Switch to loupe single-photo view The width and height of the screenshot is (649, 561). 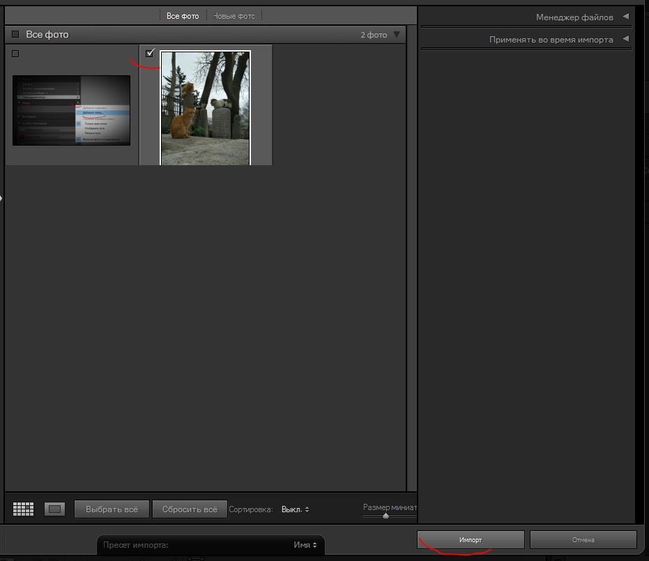[54, 509]
